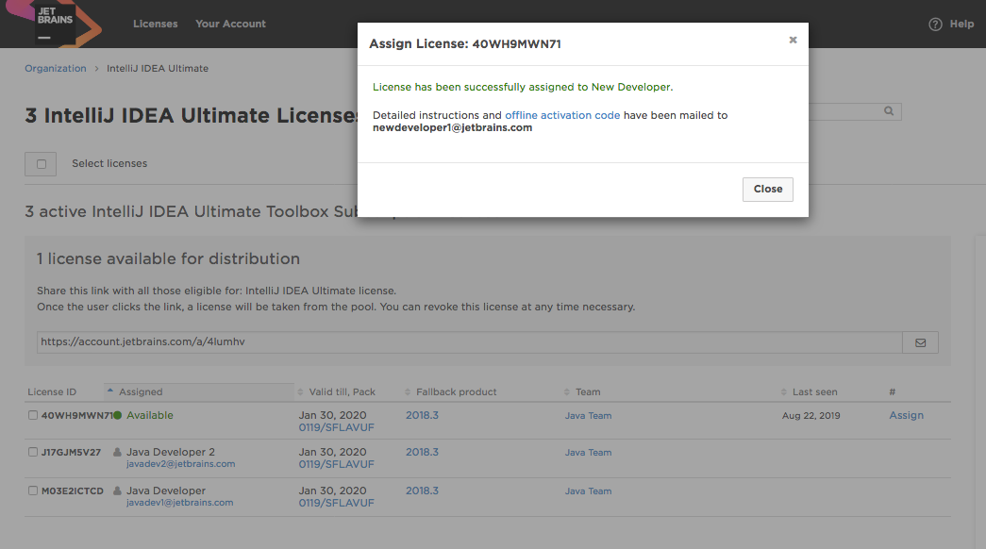This screenshot has width=986, height=549.
Task: Click the JetBrains logo icon
Action: coord(55,24)
